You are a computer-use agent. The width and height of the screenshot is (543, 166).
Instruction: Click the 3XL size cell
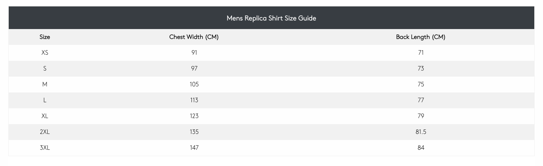(45, 148)
